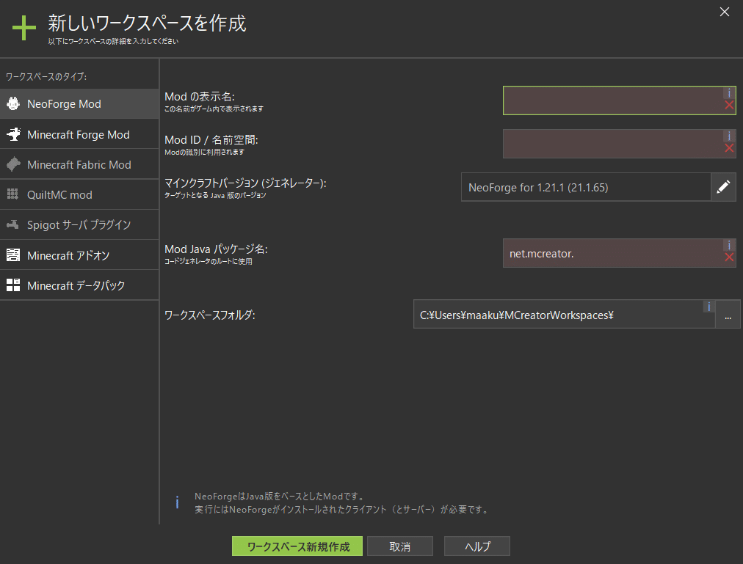Screen dimensions: 743x564
Task: Click the 実行にはNeoForgeがインストール description line
Action: point(341,510)
